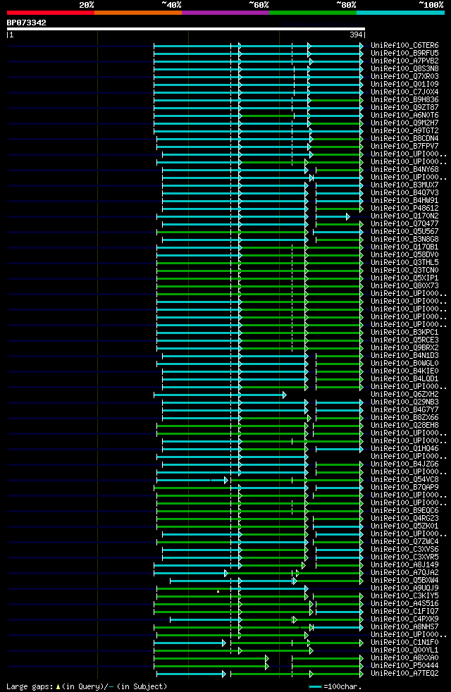Viewport: 451px width, 692px height.
Task: Click the UniRef100_Q28EH8 label
Action: (404, 426)
